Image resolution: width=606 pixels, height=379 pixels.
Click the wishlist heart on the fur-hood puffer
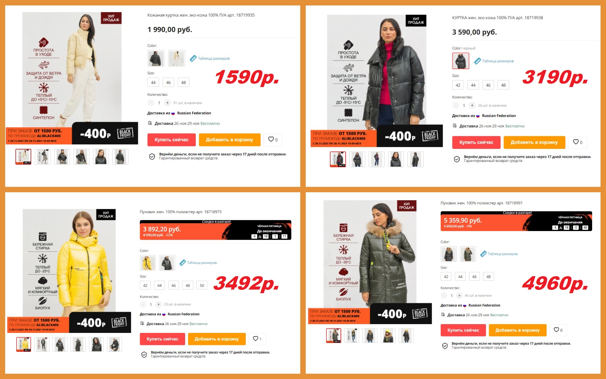(558, 330)
